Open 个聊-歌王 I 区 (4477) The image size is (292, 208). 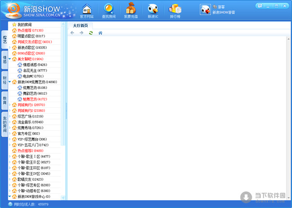tap(35, 156)
